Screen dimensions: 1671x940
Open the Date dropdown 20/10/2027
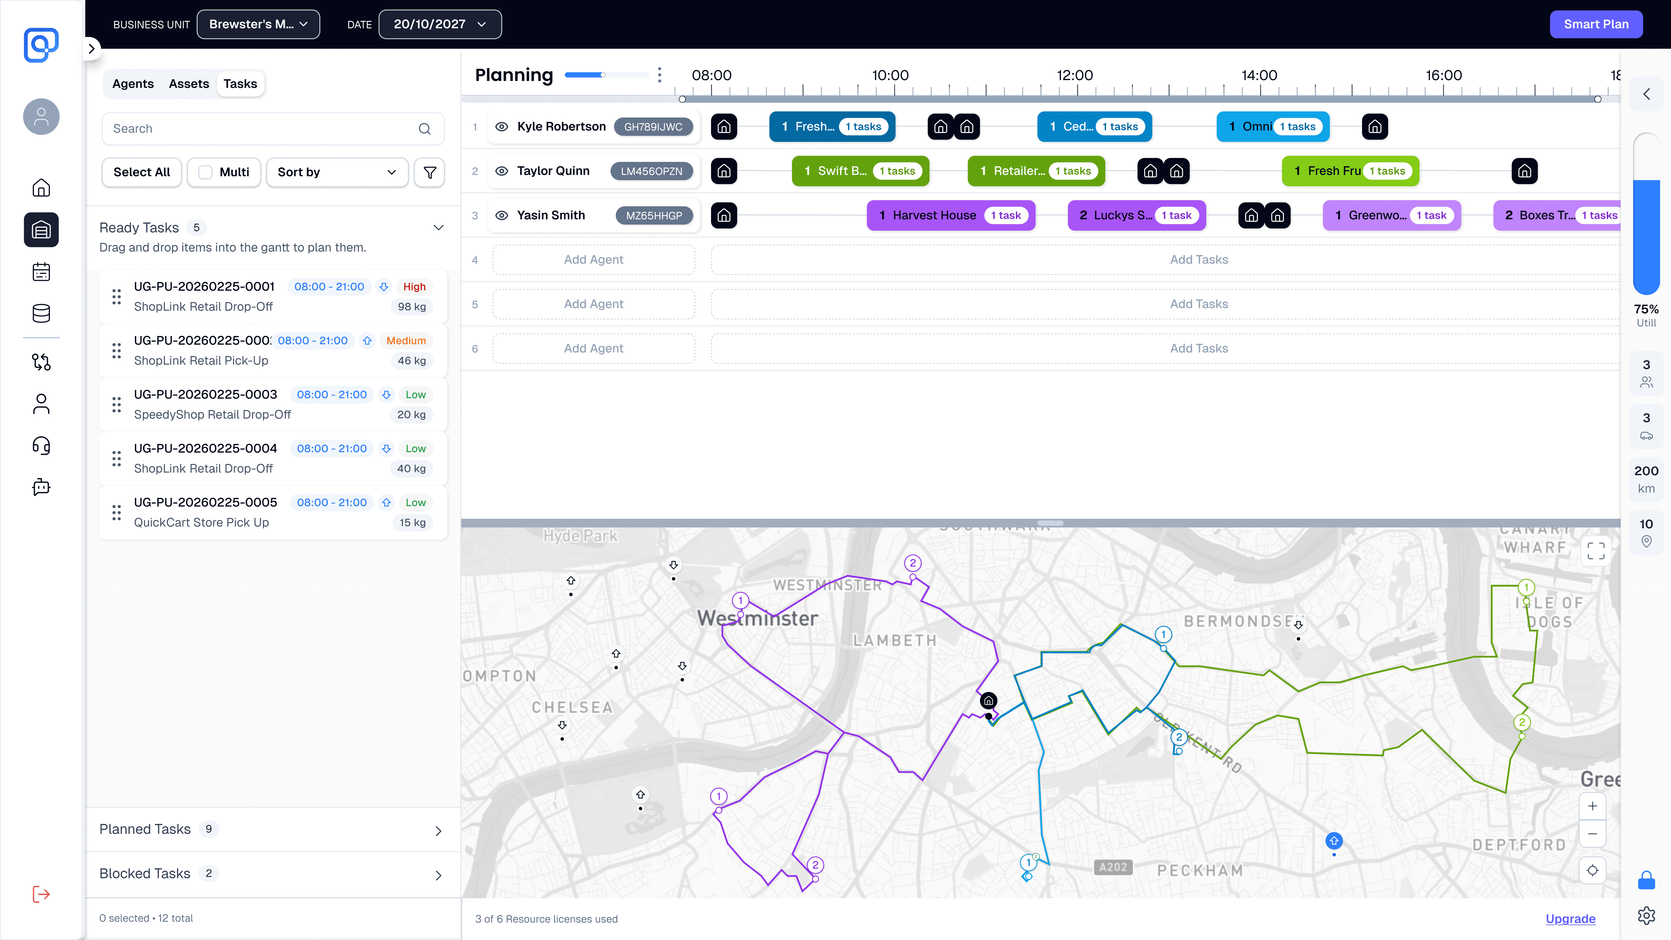(440, 25)
